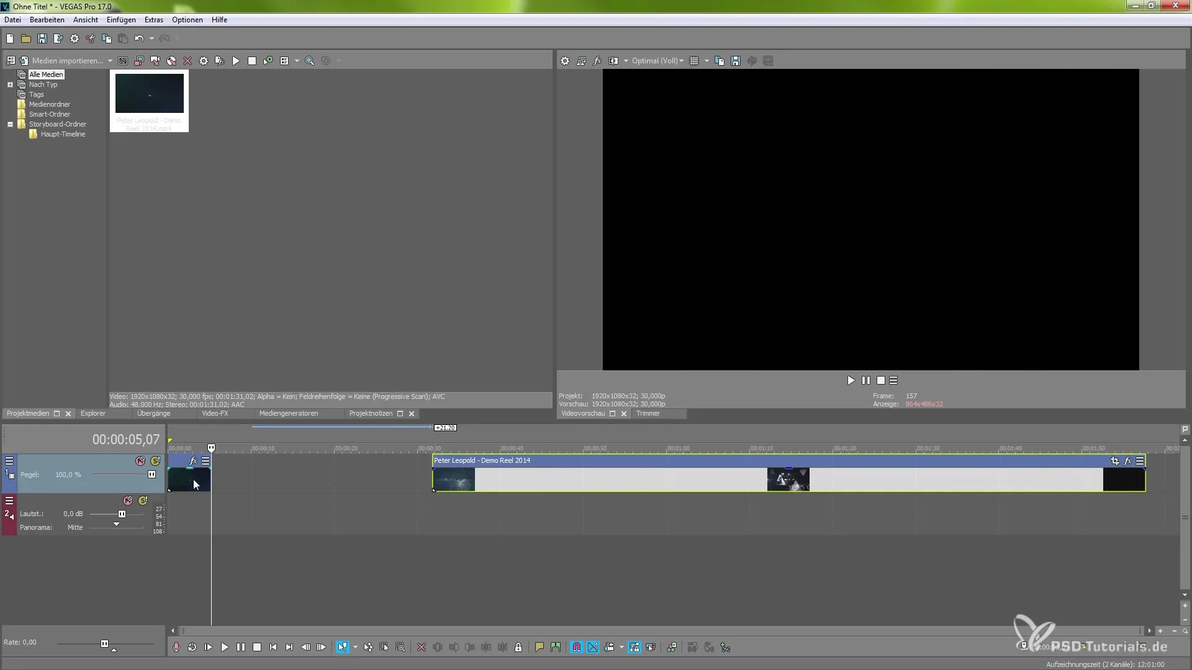Open the Datei menu
The height and width of the screenshot is (670, 1192).
(x=12, y=20)
